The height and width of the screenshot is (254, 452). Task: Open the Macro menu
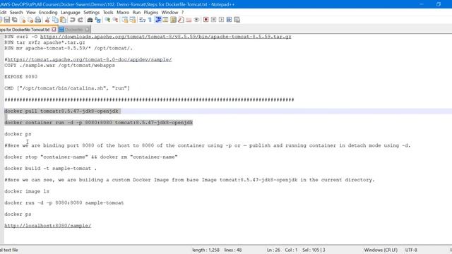[123, 13]
